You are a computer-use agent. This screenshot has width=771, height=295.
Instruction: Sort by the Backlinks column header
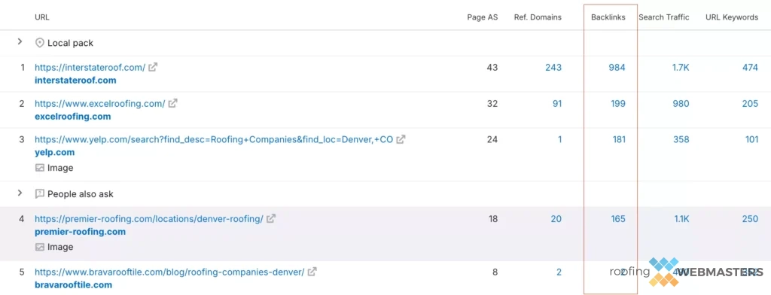click(608, 17)
